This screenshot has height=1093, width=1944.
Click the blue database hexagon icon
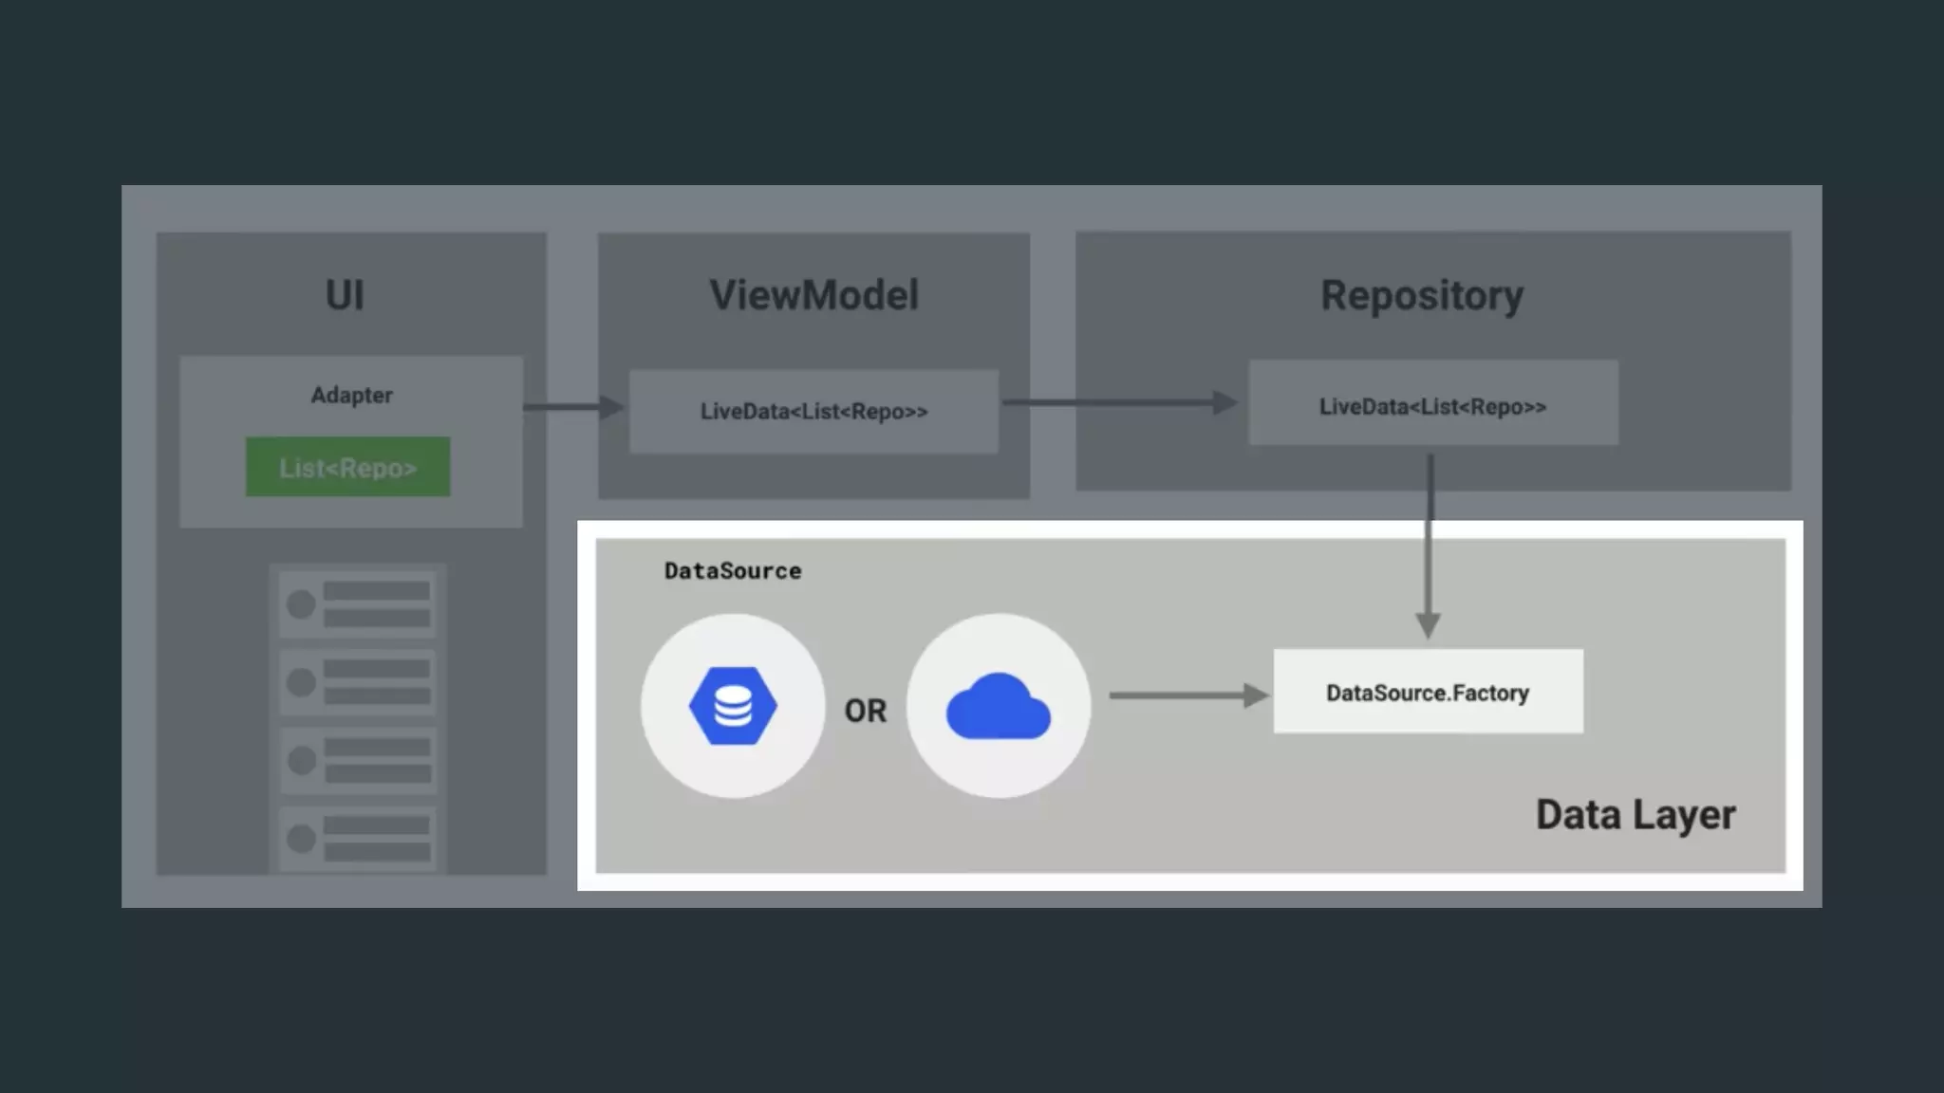pyautogui.click(x=733, y=706)
